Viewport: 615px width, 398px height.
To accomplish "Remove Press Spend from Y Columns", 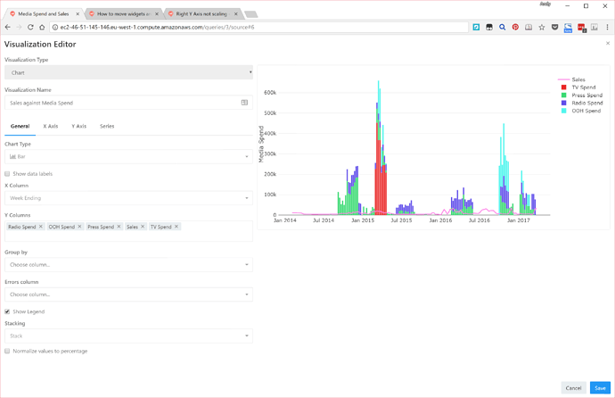I will (x=119, y=227).
